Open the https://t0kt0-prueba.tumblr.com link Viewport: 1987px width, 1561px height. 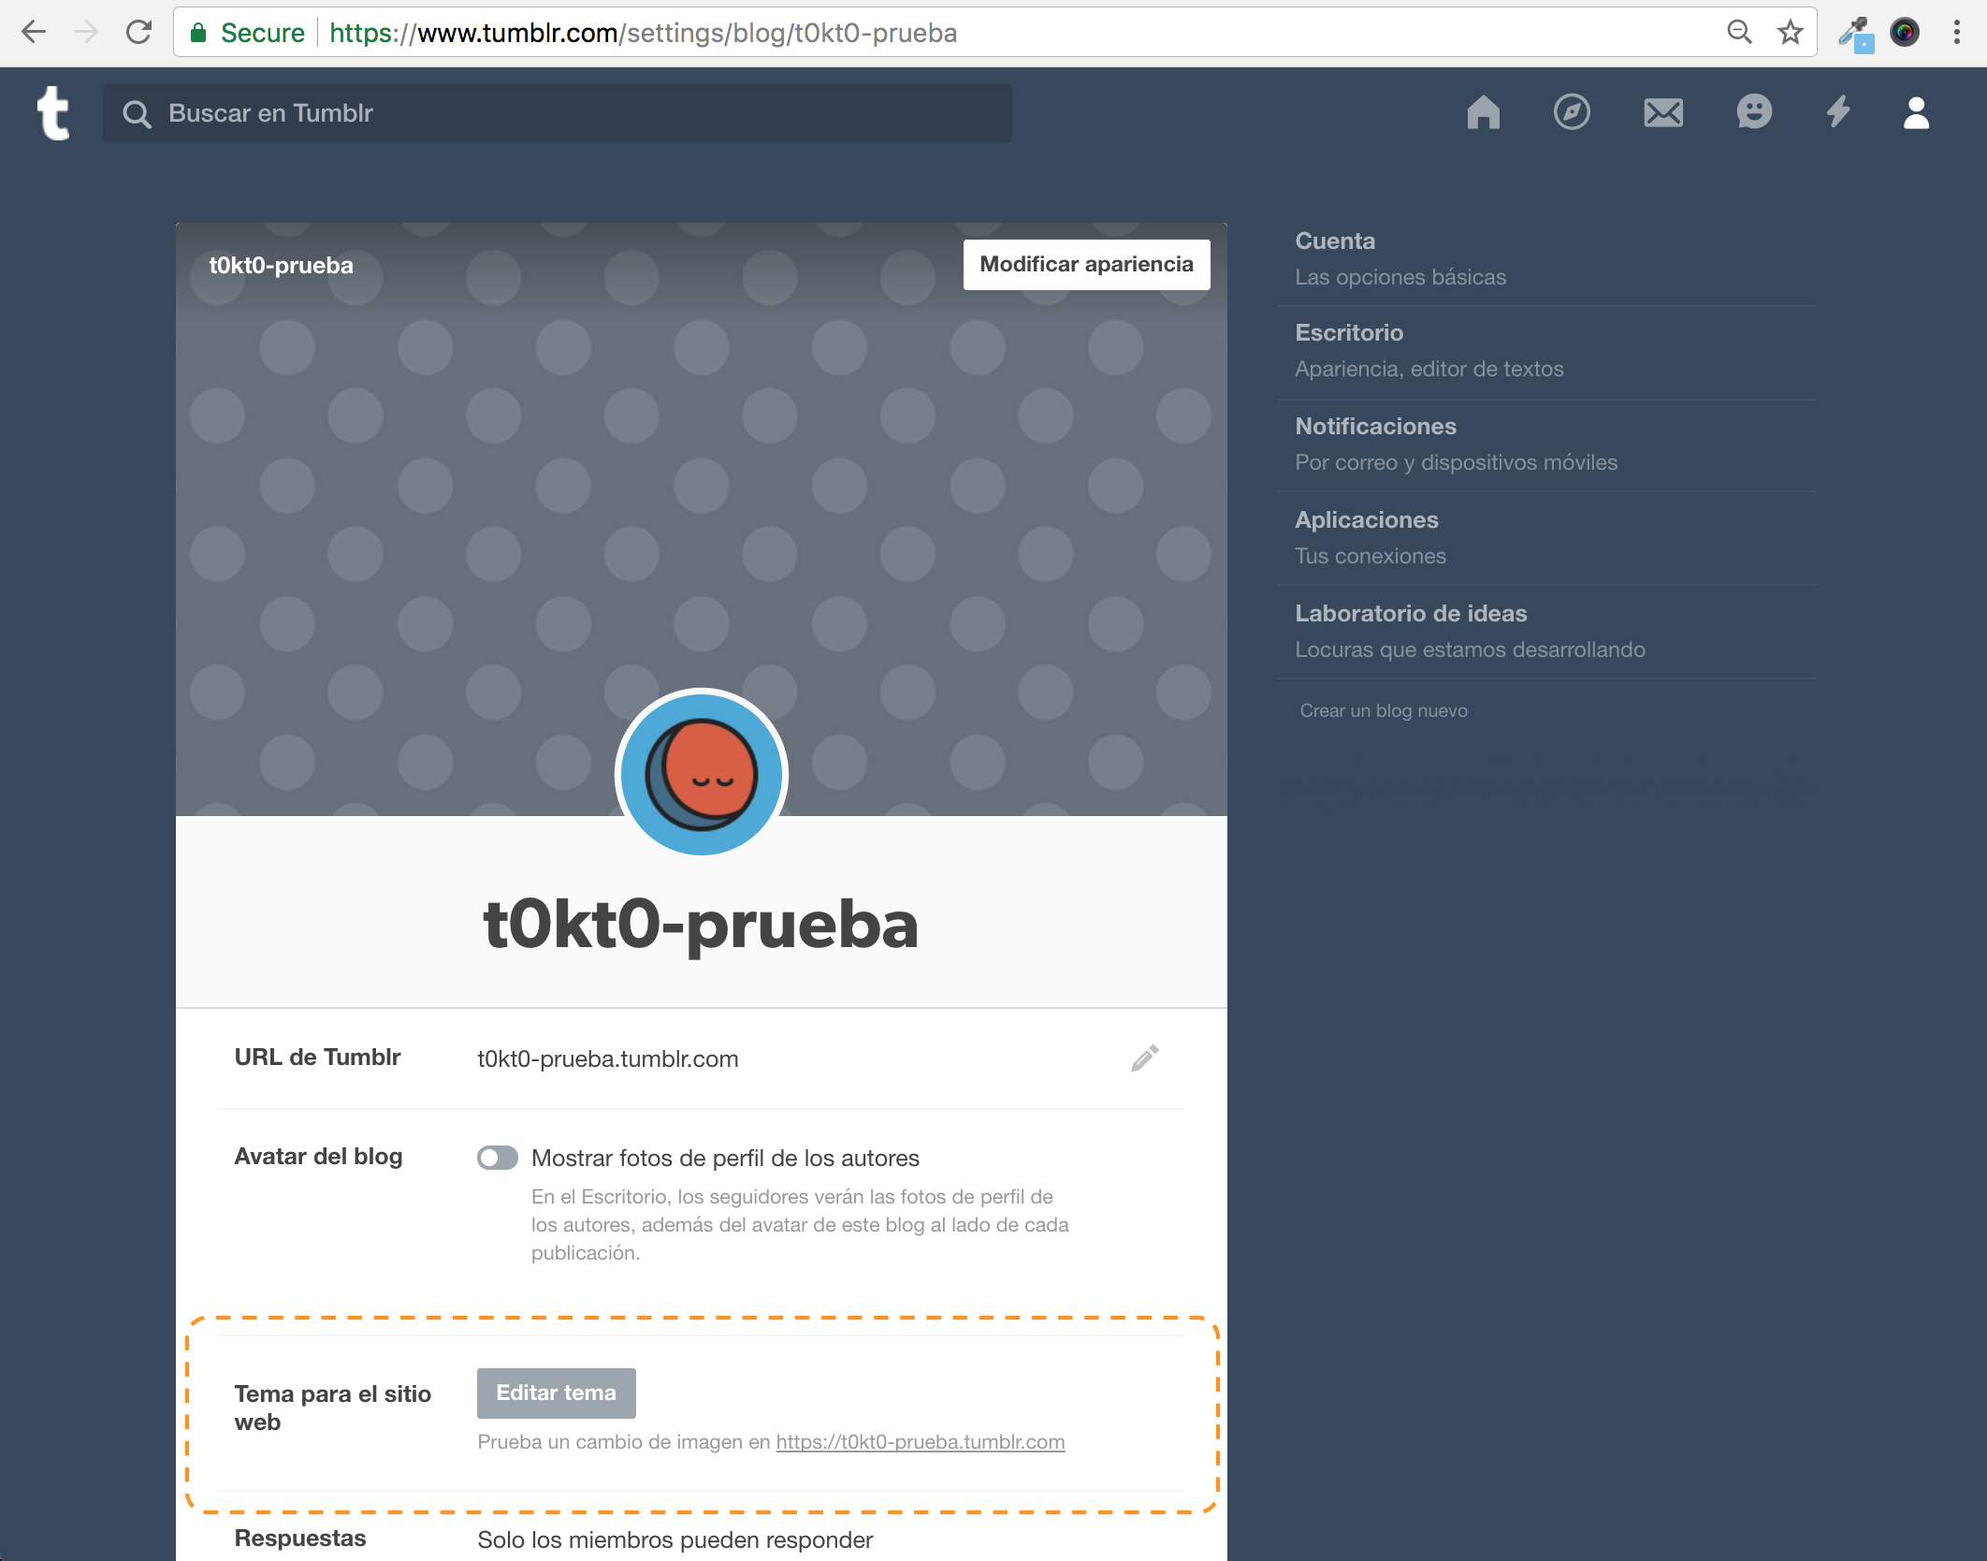pyautogui.click(x=921, y=1441)
